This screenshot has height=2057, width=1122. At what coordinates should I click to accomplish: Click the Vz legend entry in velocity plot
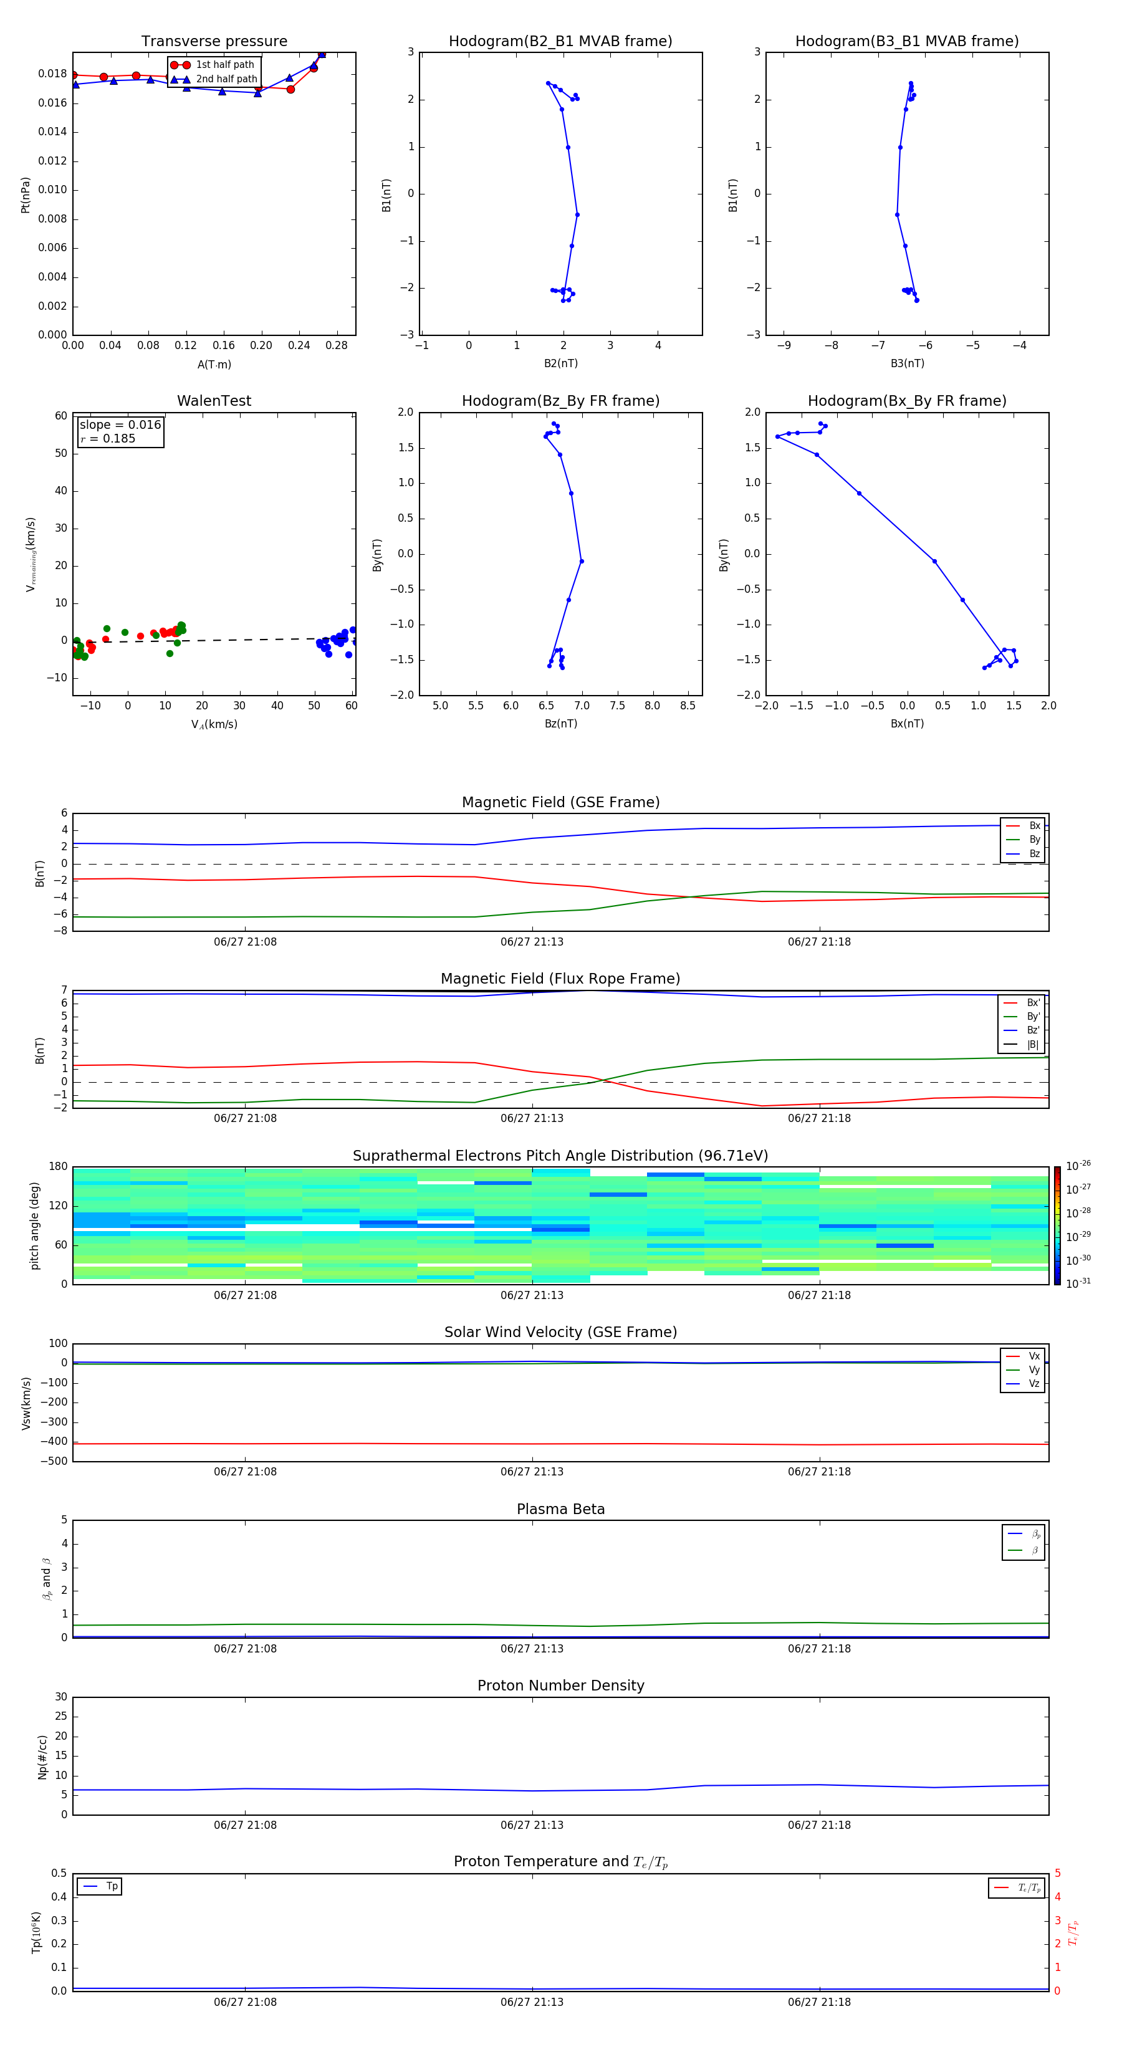click(1023, 1384)
